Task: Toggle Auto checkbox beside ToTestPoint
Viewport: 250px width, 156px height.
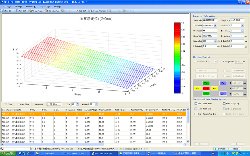Action: (224, 71)
